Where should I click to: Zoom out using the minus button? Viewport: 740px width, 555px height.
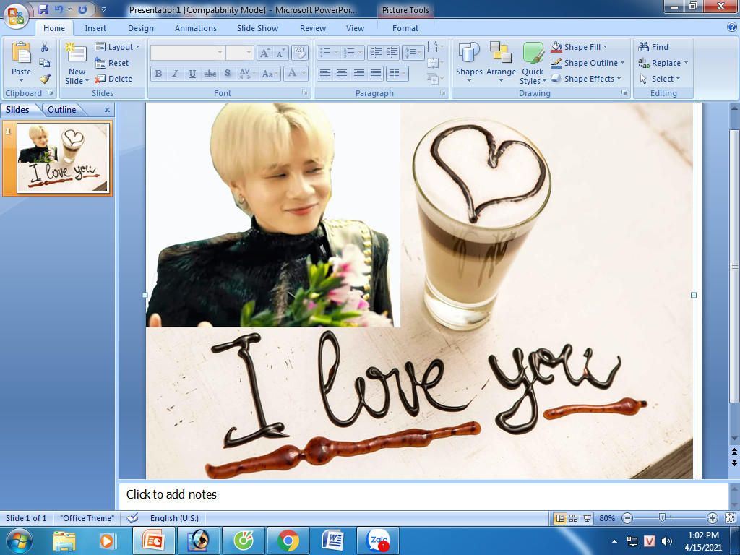tap(627, 518)
